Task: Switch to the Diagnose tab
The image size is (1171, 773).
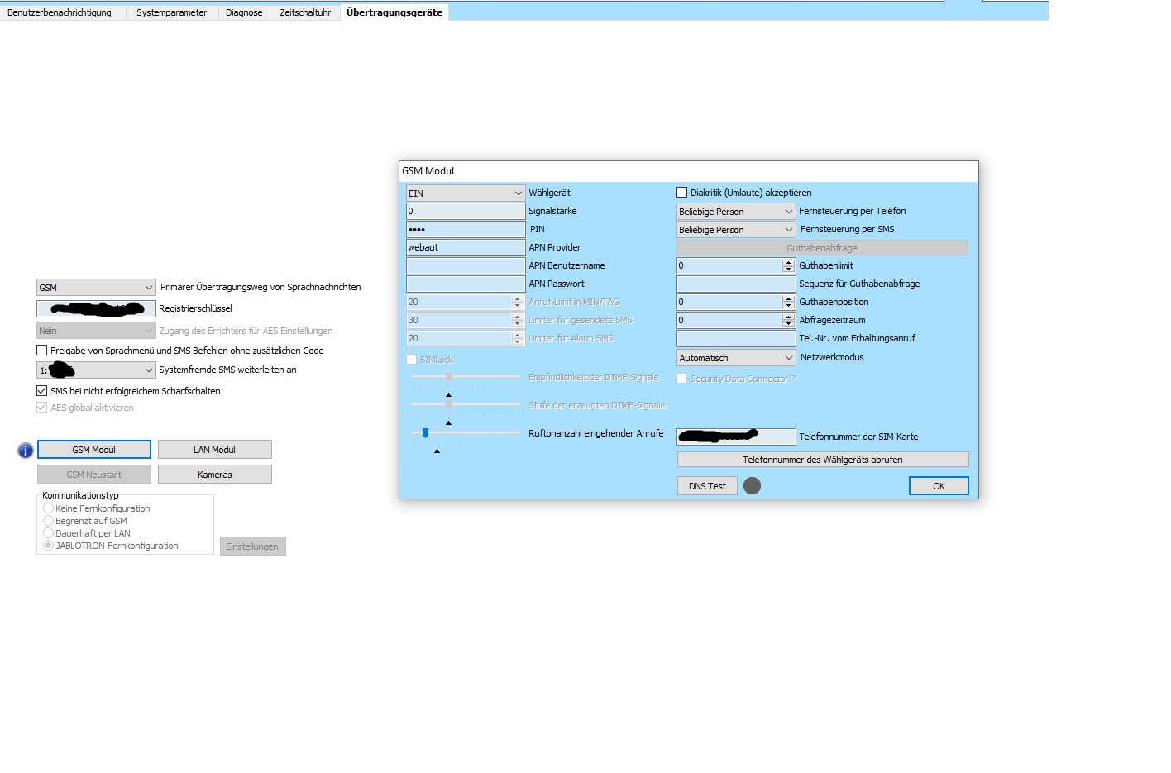Action: click(244, 12)
